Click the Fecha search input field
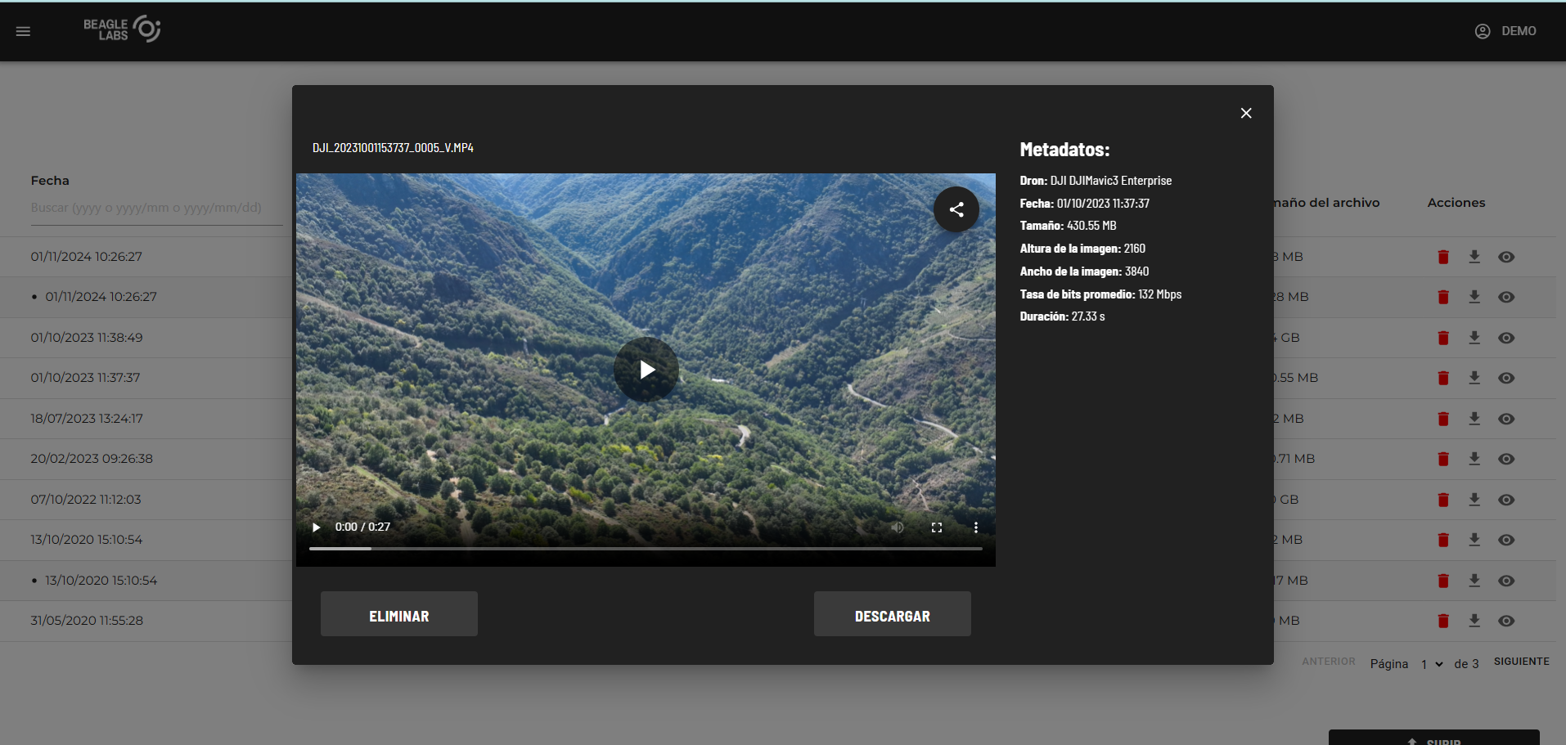This screenshot has width=1566, height=745. 156,208
